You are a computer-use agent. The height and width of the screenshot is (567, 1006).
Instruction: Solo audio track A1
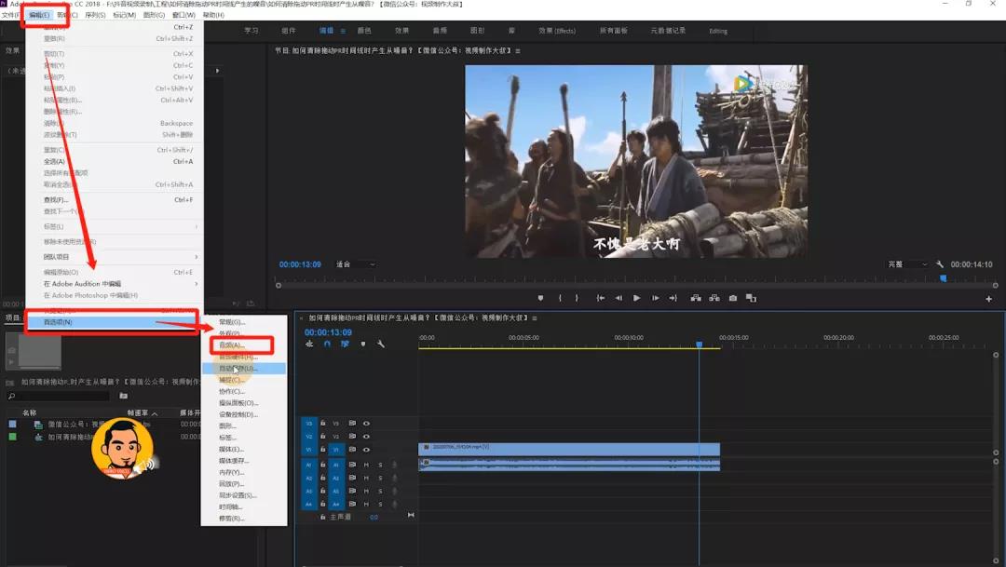(x=380, y=465)
